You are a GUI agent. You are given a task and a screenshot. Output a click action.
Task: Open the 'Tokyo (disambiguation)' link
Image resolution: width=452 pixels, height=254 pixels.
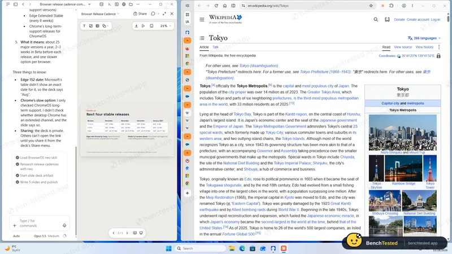pos(259,65)
